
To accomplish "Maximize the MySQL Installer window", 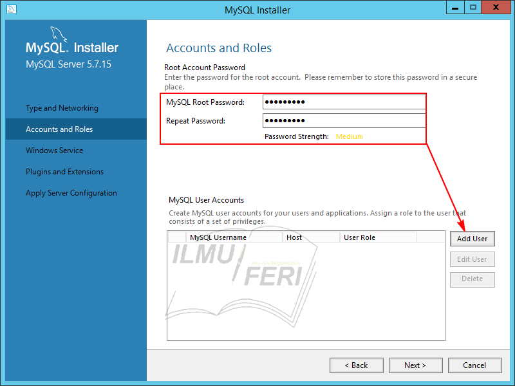I will (473, 8).
